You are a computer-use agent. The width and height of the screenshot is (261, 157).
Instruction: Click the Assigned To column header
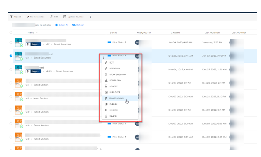(144, 32)
